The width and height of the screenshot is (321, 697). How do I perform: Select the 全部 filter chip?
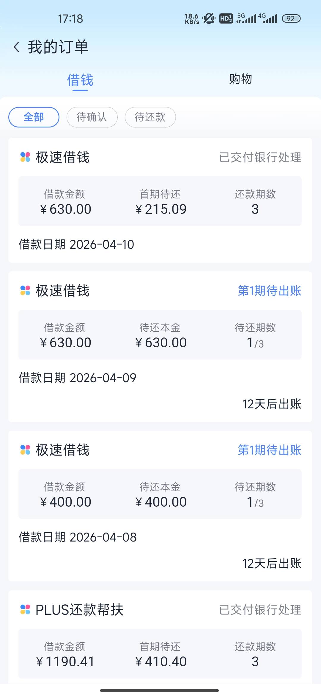[x=34, y=117]
